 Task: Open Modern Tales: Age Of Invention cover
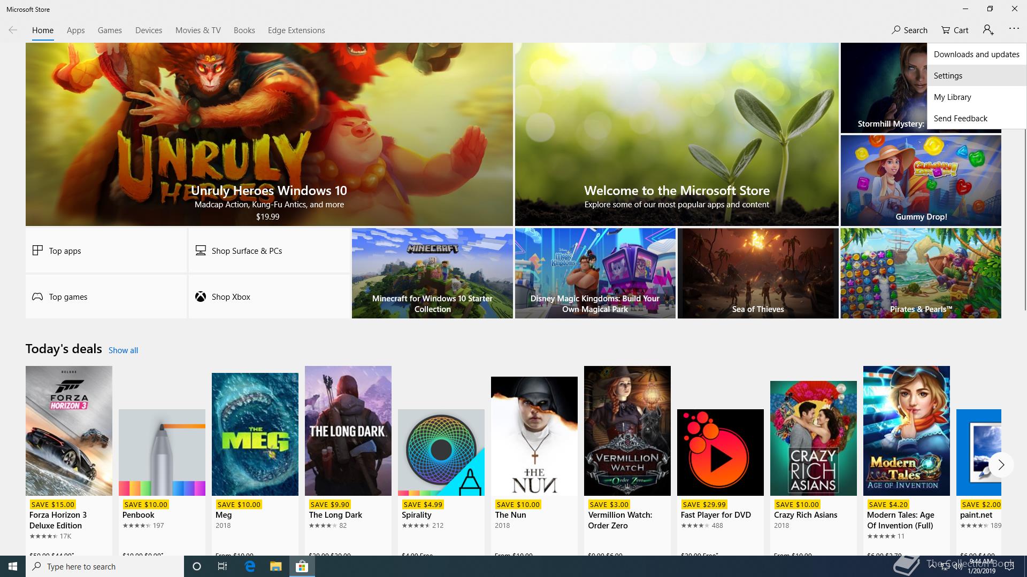[x=907, y=431]
